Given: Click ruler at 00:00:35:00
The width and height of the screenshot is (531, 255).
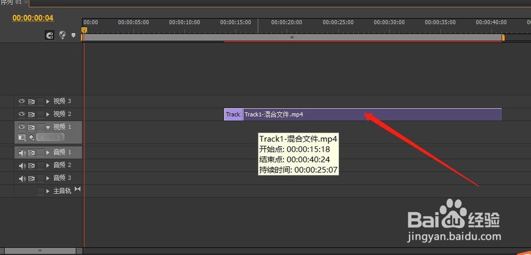Looking at the screenshot, I should pos(440,22).
